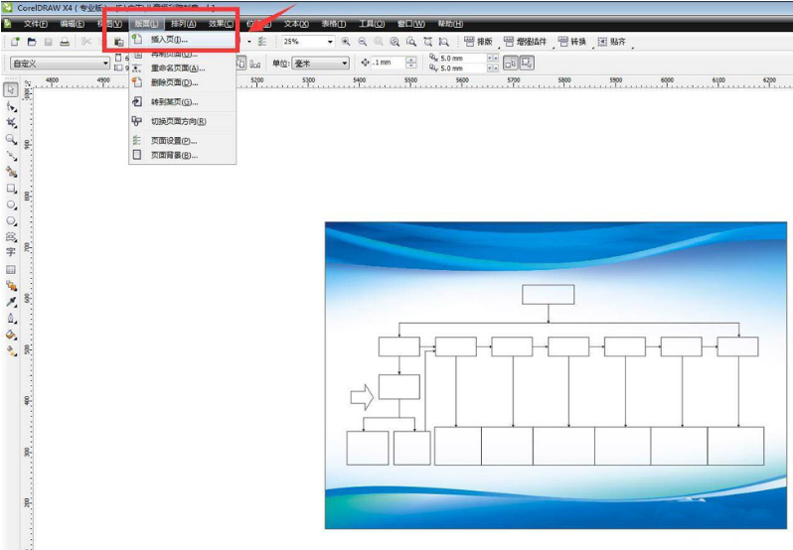Select the Smart Fill tool
The height and width of the screenshot is (550, 793).
pos(11,172)
